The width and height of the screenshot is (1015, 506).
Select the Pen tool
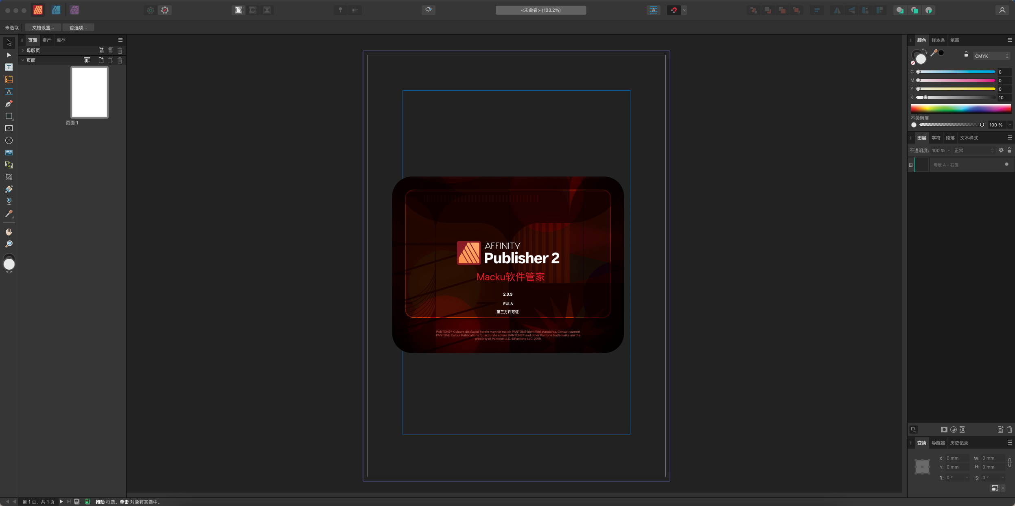pos(9,104)
